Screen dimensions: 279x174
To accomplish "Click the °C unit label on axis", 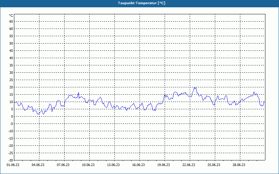I will point(11,16).
